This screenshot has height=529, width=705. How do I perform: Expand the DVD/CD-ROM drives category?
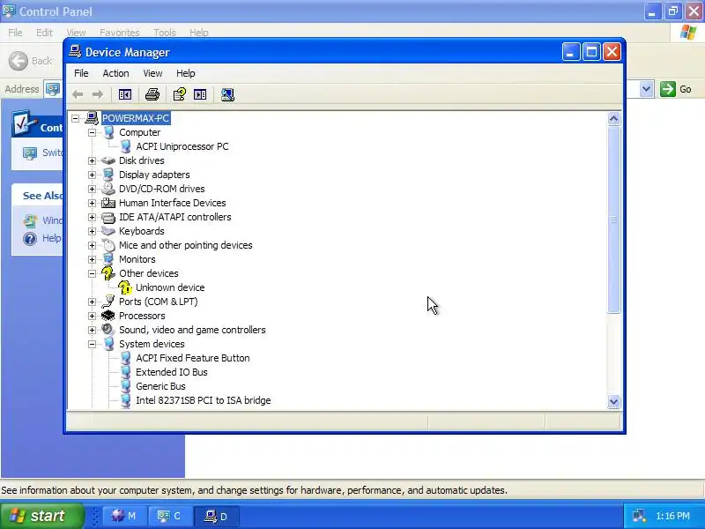point(93,189)
